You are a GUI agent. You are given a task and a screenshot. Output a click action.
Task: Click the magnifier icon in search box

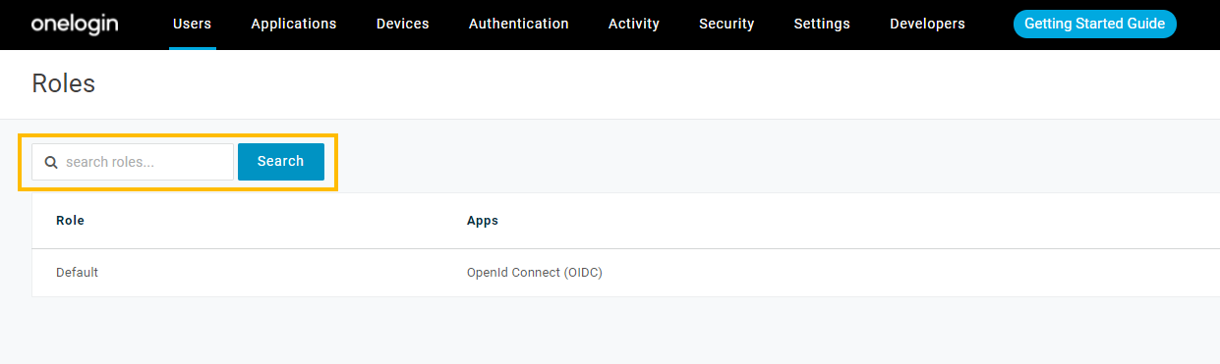pyautogui.click(x=51, y=162)
